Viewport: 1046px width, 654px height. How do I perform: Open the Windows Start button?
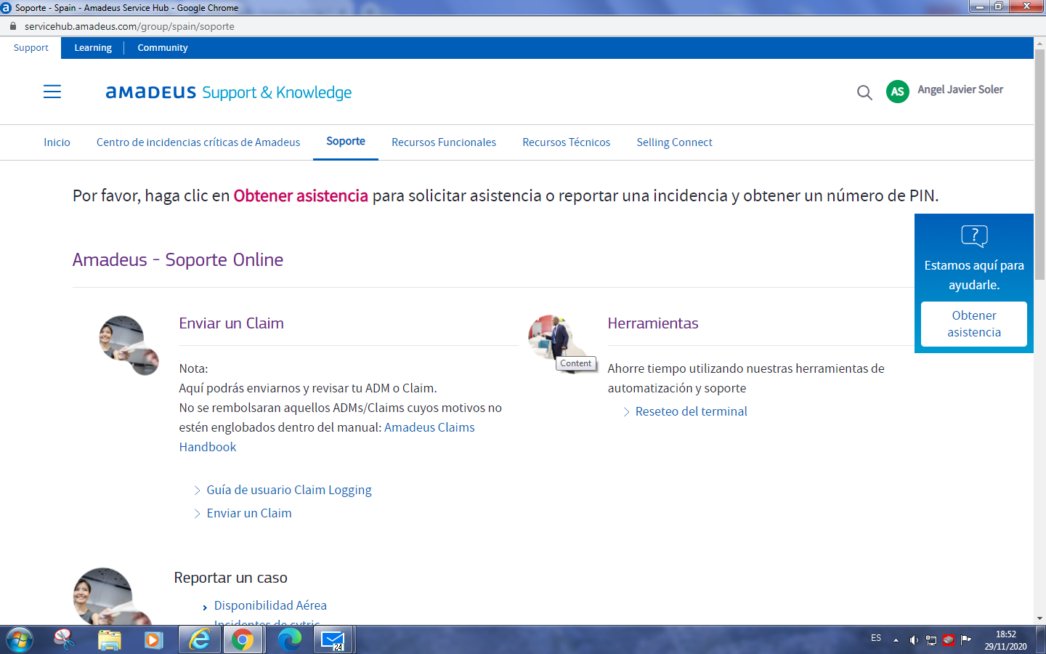pyautogui.click(x=20, y=640)
